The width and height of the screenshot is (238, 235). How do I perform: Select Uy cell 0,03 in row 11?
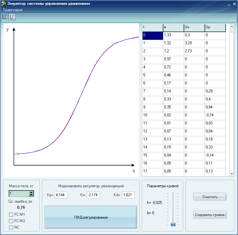click(215, 124)
